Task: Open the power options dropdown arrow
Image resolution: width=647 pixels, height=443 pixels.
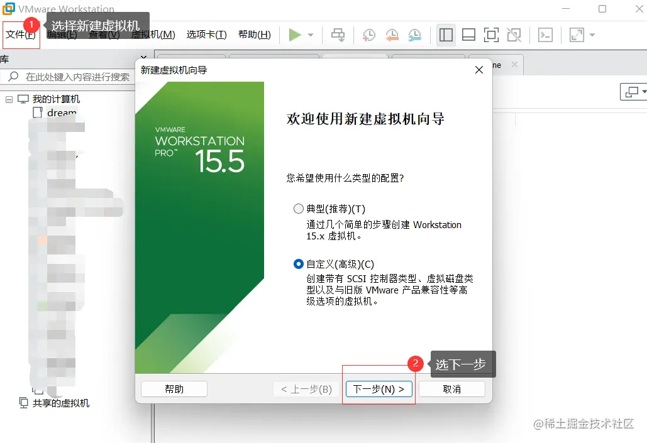Action: (x=311, y=35)
